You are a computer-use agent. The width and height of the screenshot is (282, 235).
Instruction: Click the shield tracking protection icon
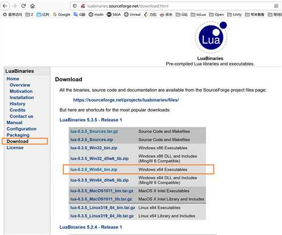coord(75,6)
